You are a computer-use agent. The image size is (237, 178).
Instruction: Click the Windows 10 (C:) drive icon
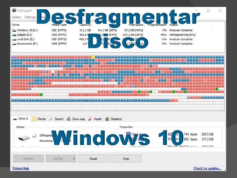coord(14,30)
